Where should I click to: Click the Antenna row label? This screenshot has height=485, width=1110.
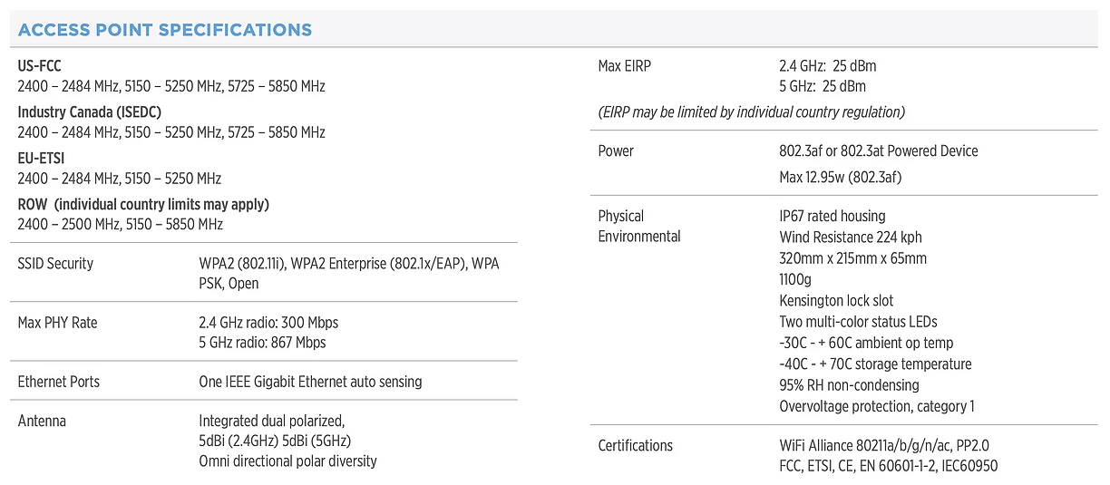tap(42, 421)
